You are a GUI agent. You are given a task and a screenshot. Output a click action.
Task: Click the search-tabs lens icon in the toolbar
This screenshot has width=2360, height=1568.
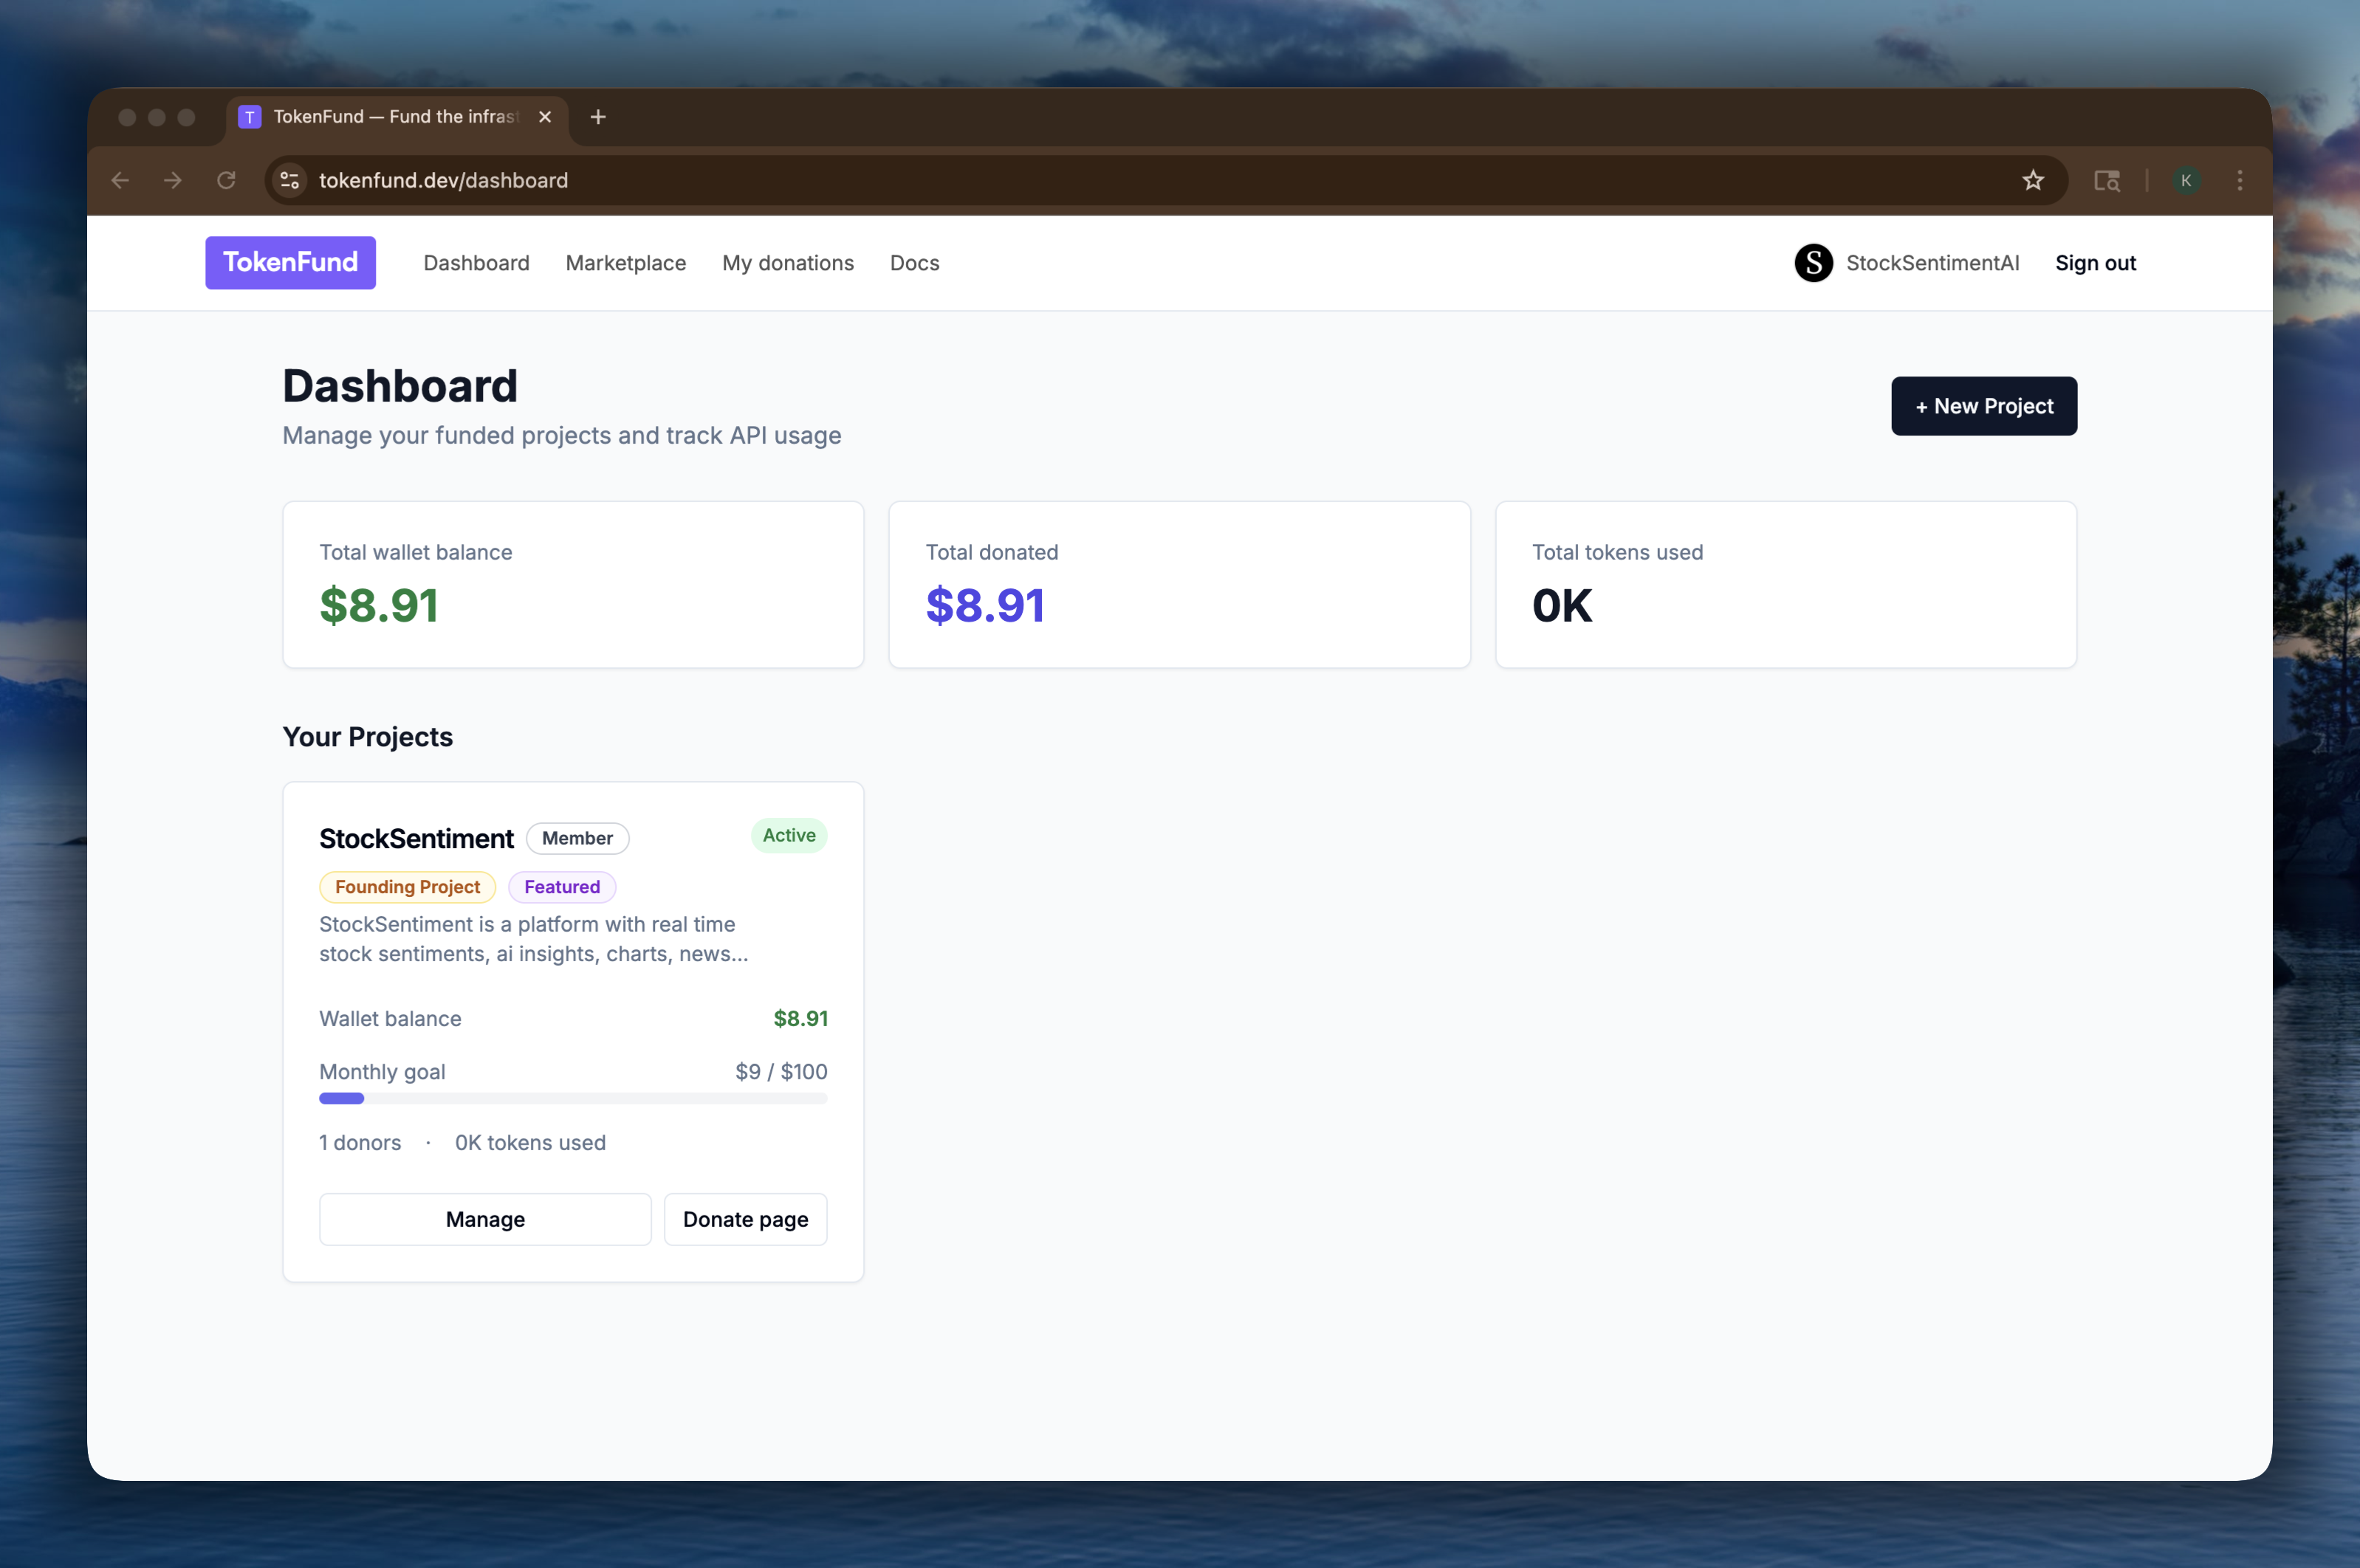tap(2107, 181)
